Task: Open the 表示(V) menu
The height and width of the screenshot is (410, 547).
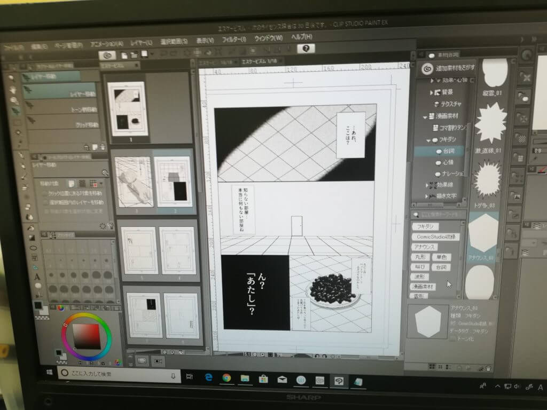Action: [205, 41]
